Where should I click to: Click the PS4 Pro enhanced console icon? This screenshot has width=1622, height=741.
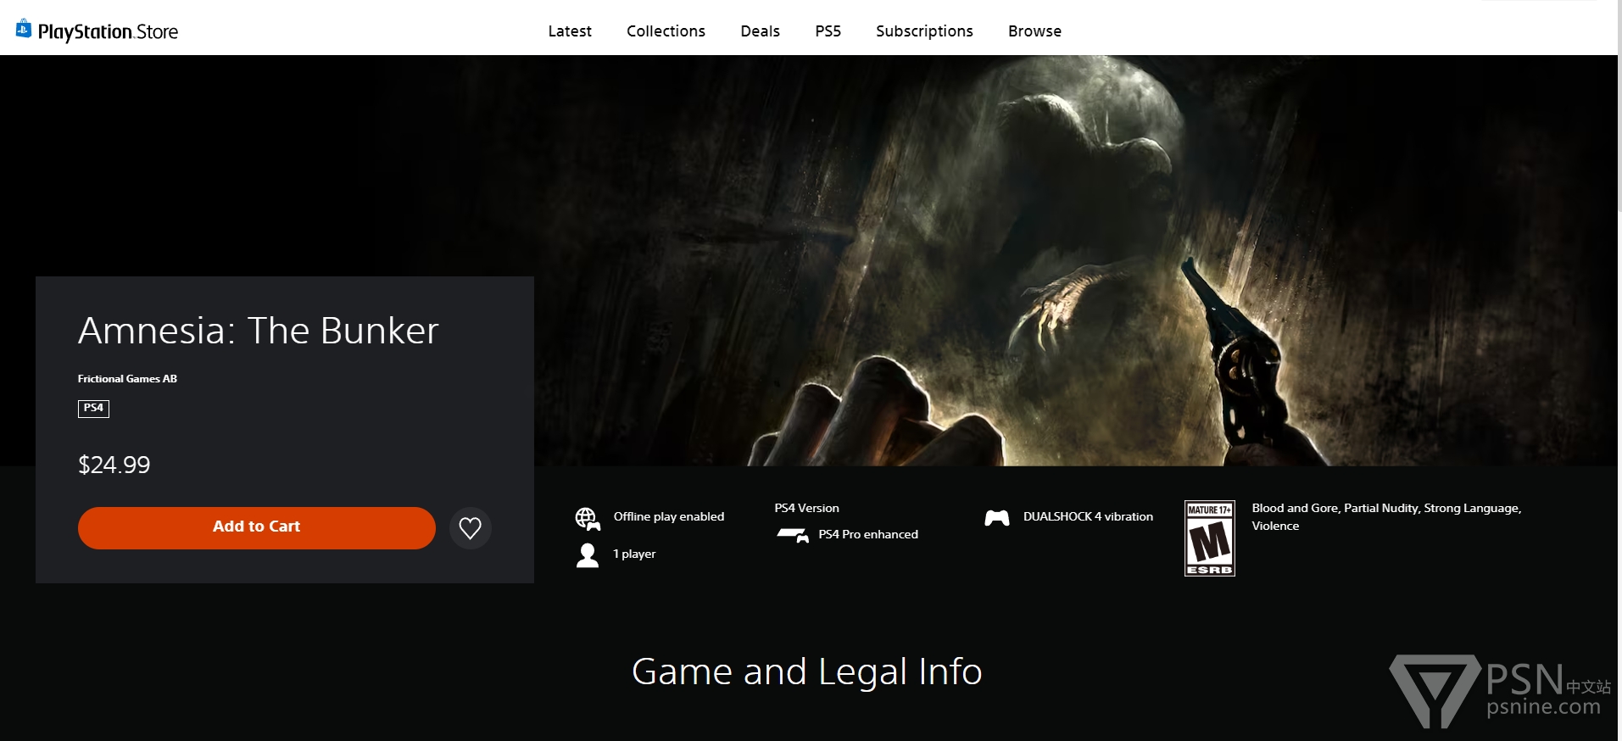pos(793,535)
